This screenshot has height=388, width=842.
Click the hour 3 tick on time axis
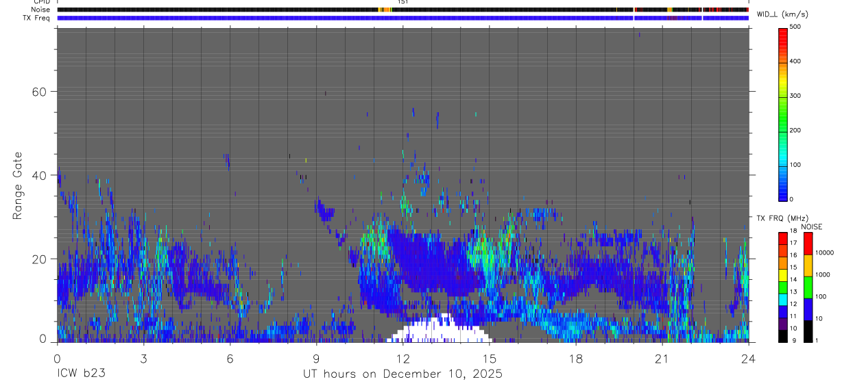click(143, 359)
